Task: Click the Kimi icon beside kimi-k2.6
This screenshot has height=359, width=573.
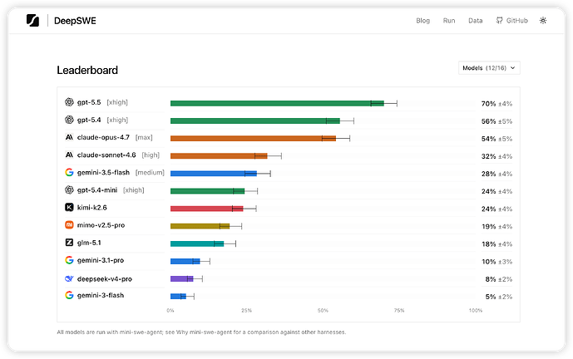Action: click(x=69, y=208)
